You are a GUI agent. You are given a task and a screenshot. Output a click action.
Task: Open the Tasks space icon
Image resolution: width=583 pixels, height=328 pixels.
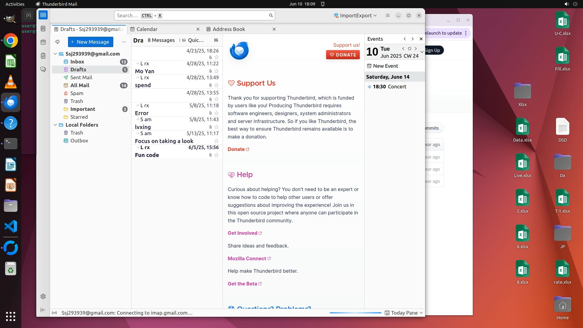pos(43,56)
